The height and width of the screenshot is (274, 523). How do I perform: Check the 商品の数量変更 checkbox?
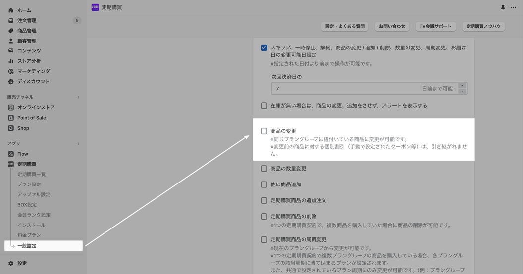(264, 169)
